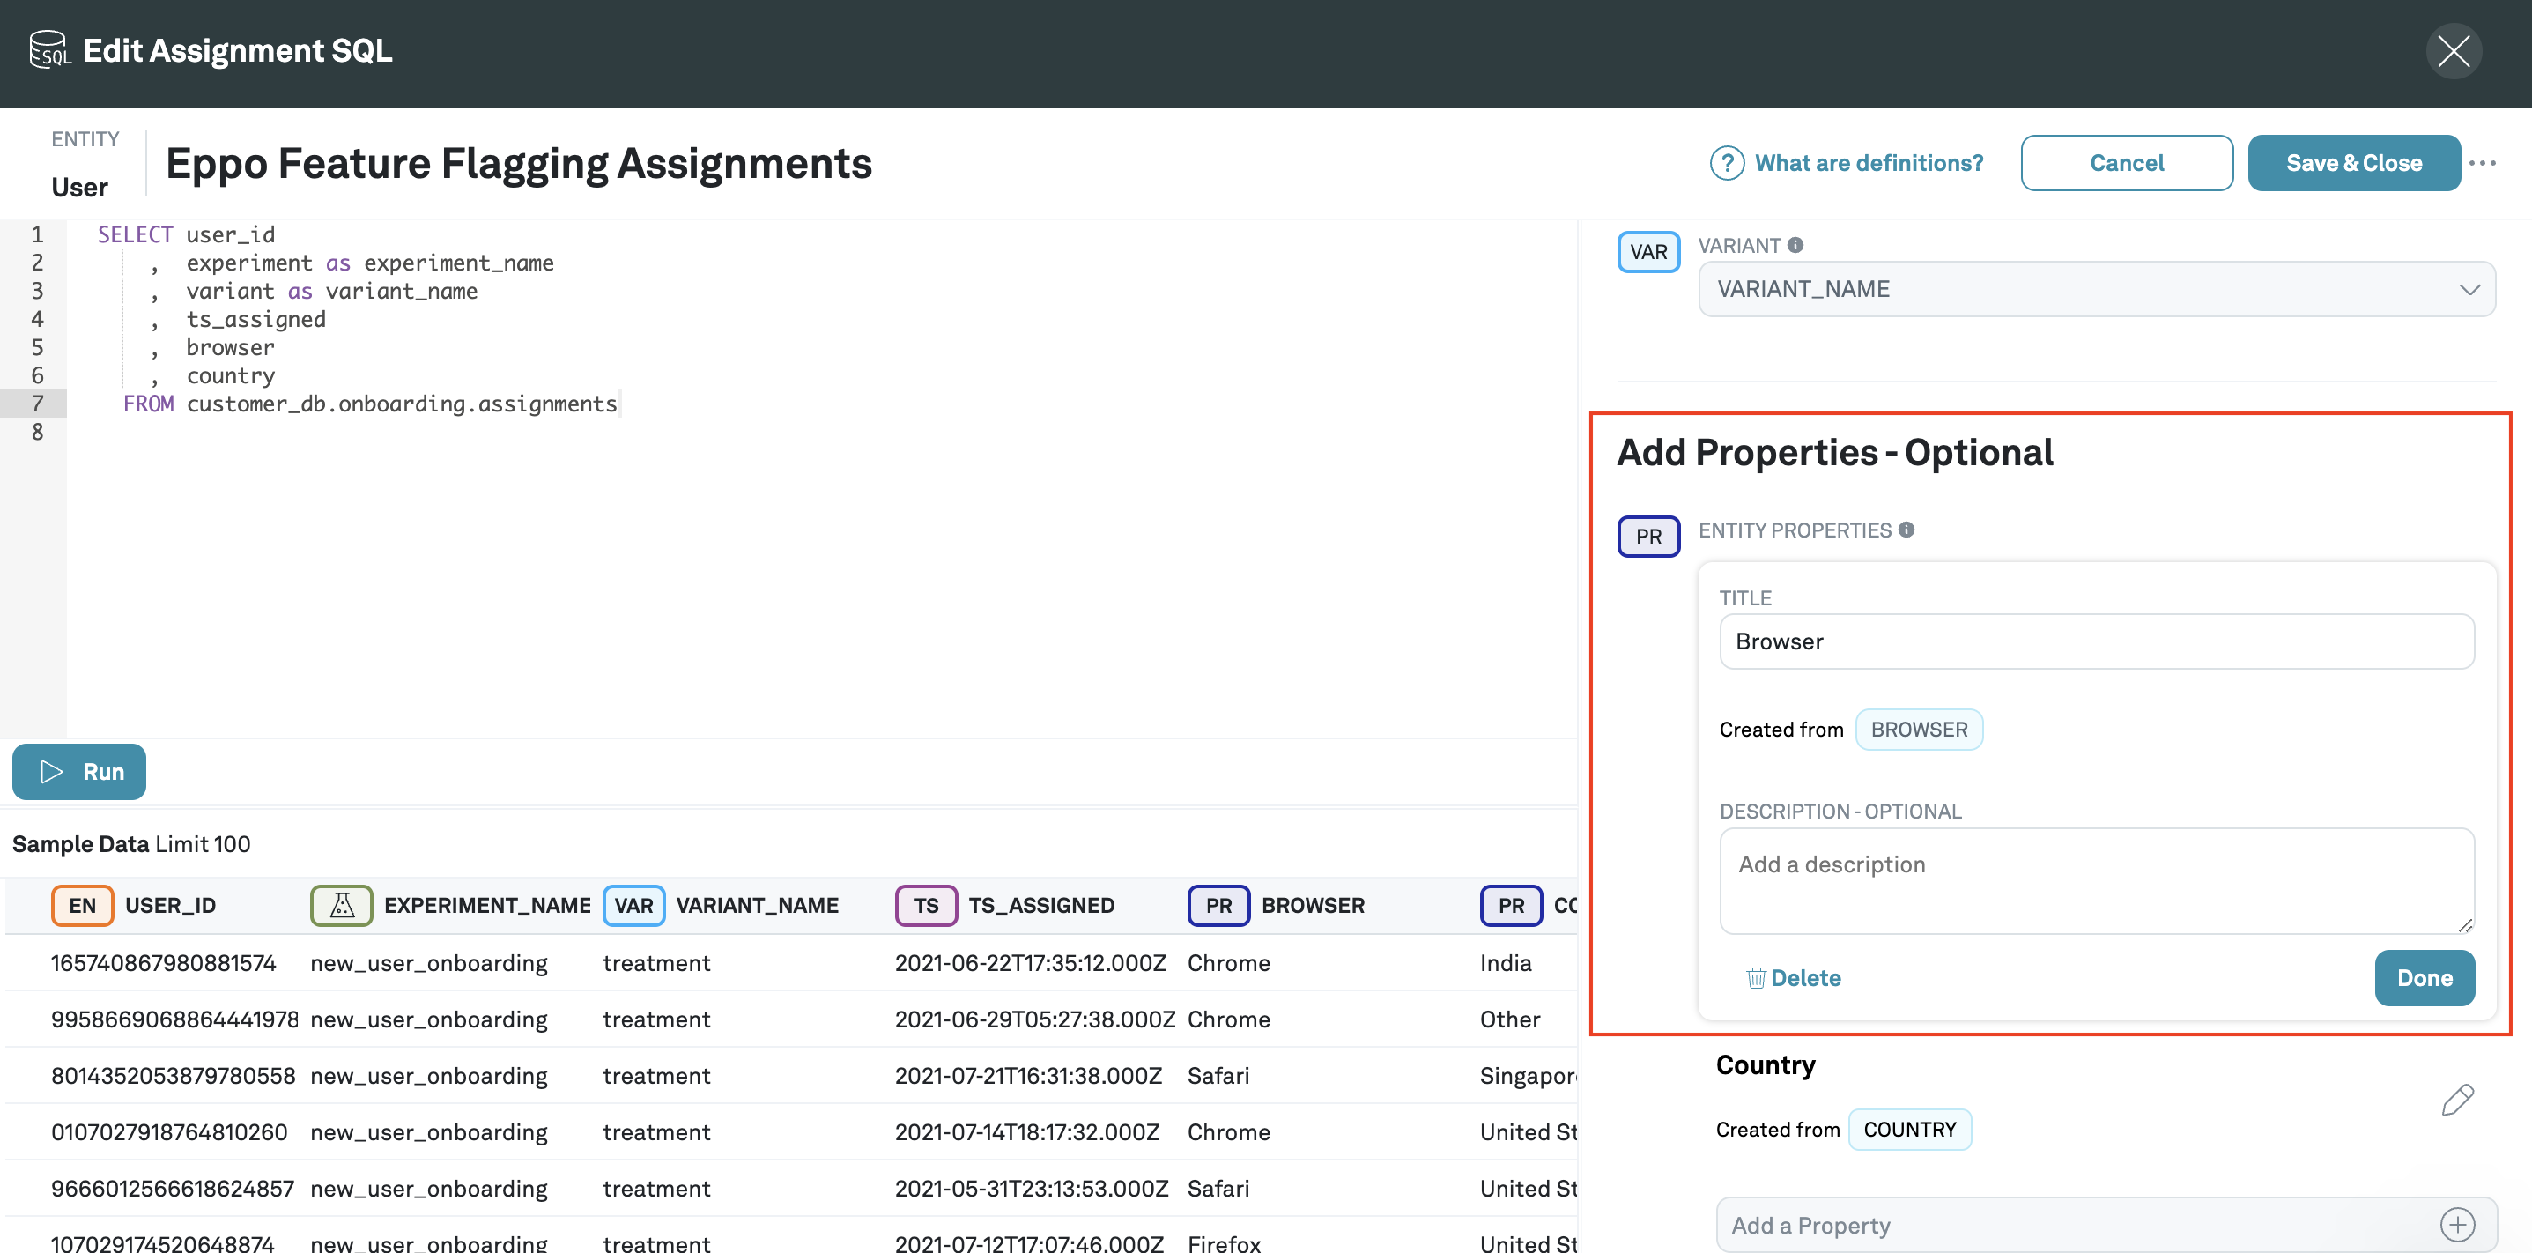Select the EXPERIMENT_NAME column header
The width and height of the screenshot is (2532, 1253).
[x=487, y=905]
